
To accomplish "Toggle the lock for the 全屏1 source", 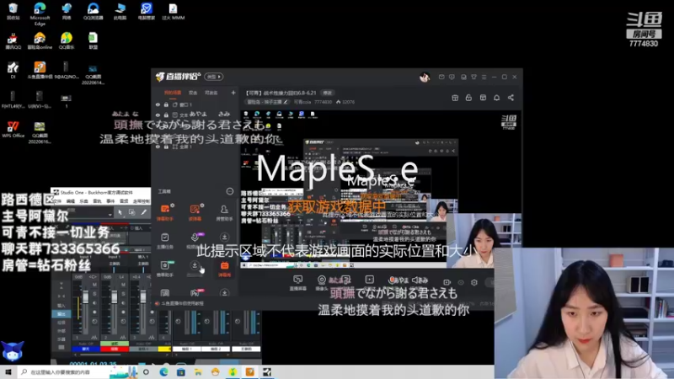I will point(166,147).
